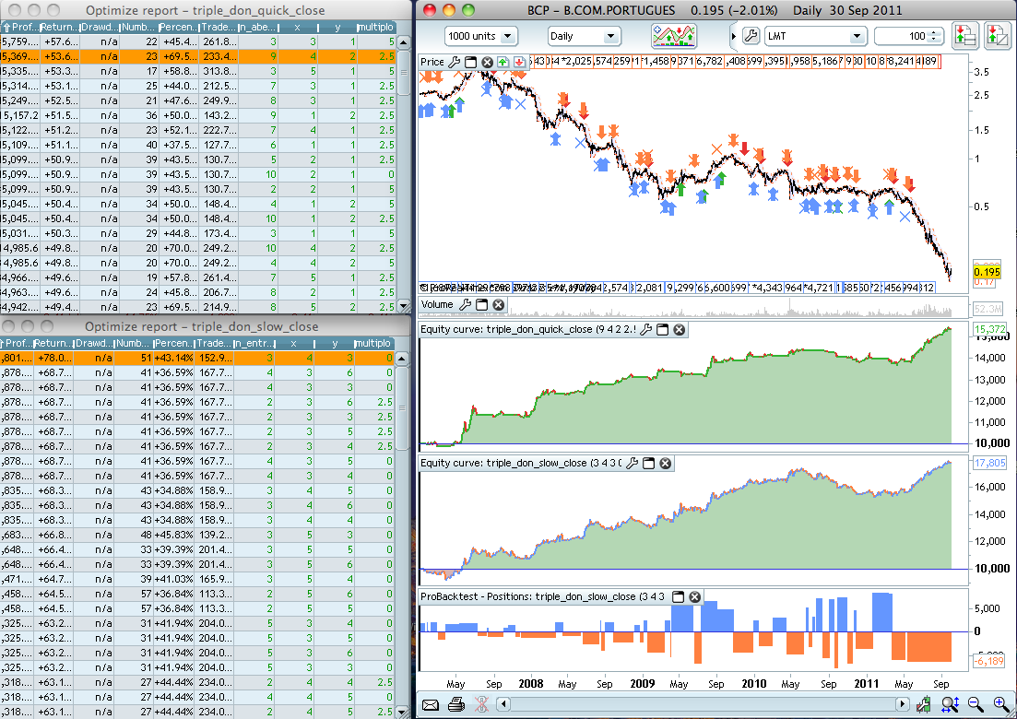Open the indicators and trading systems chart icon
The image size is (1017, 719).
(674, 36)
